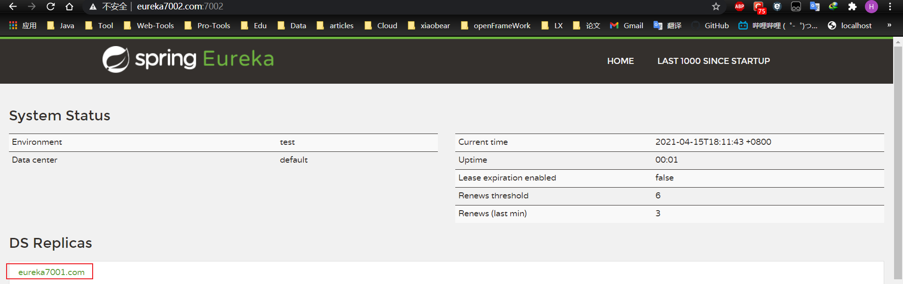Open the red extension with badge 75
This screenshot has width=903, height=284.
click(x=759, y=7)
